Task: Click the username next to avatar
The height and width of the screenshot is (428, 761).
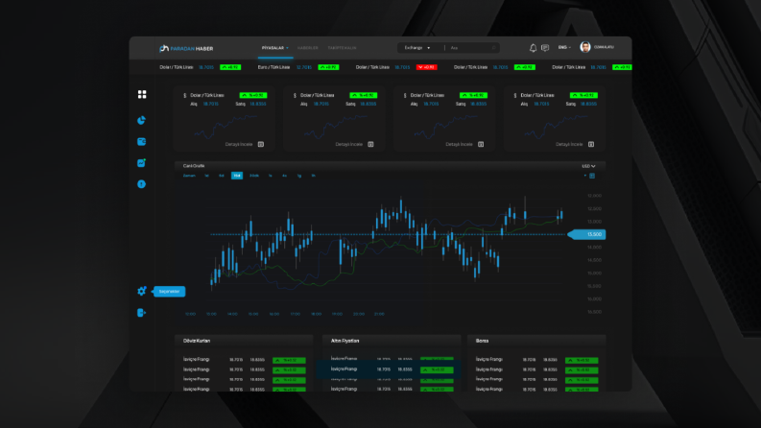Action: coord(604,47)
